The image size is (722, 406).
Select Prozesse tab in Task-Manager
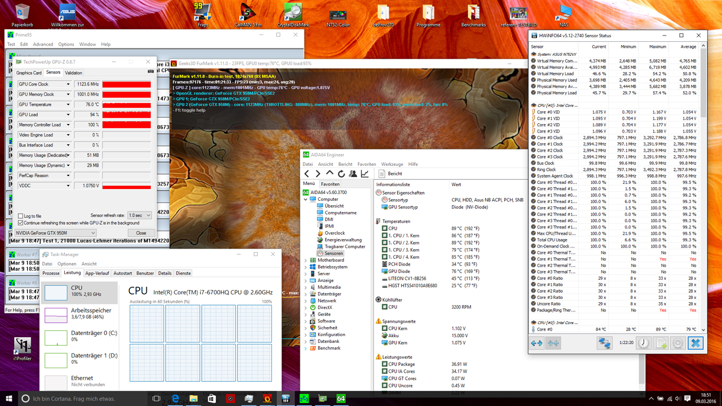tap(51, 273)
